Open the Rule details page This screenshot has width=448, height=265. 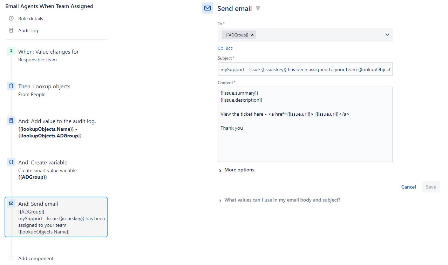[30, 18]
